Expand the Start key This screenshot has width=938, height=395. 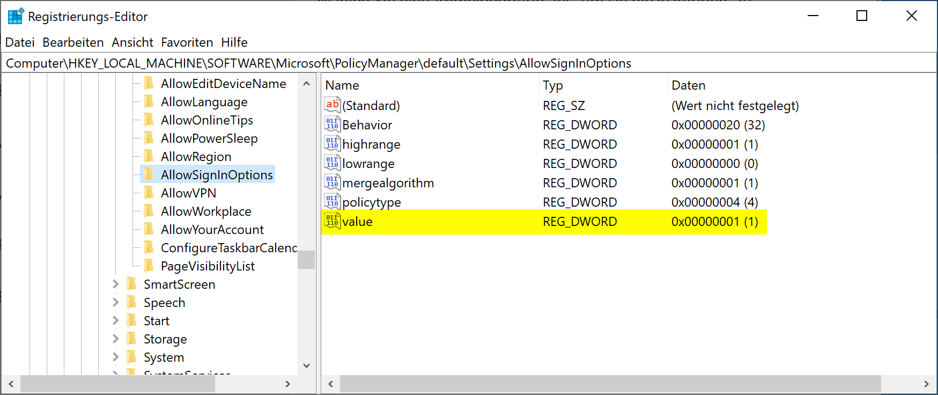(x=115, y=320)
